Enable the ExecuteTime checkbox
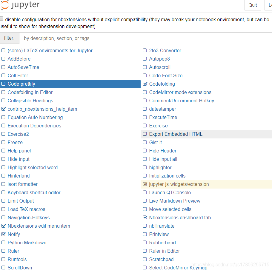 [145, 117]
